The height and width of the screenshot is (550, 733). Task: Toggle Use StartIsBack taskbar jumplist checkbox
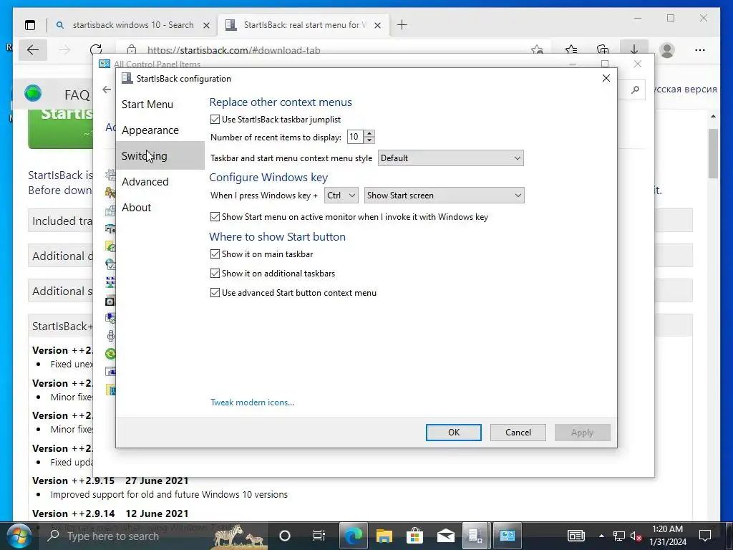click(215, 120)
